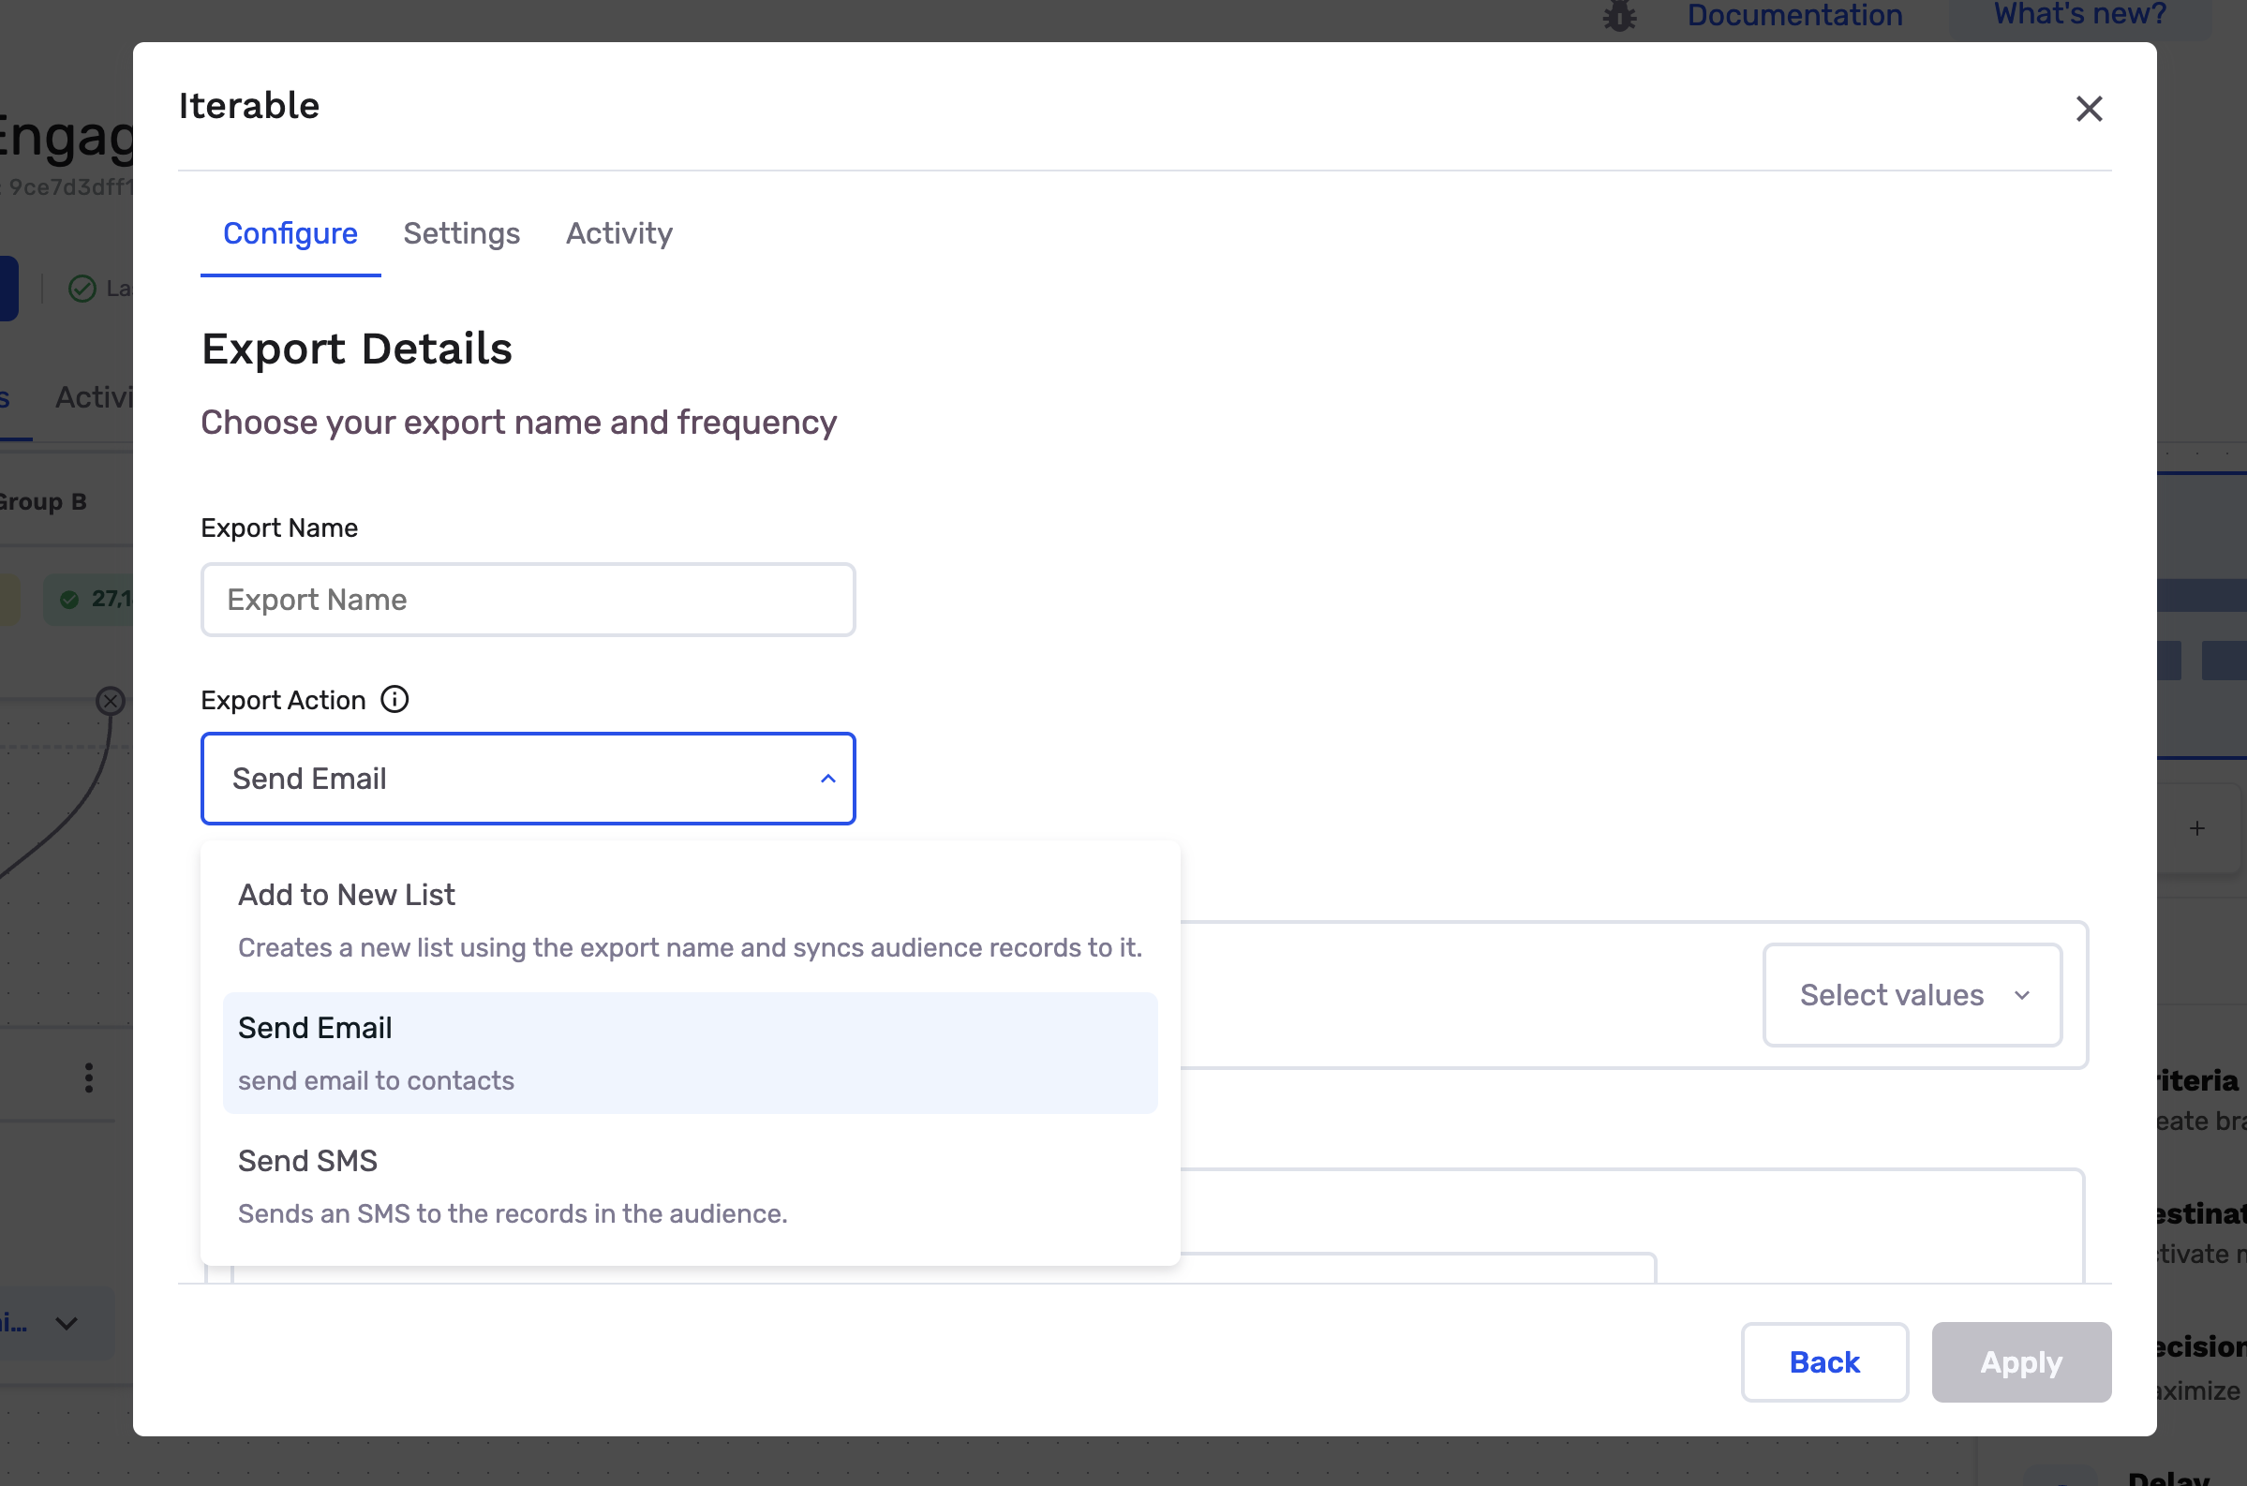Viewport: 2247px width, 1486px height.
Task: Click the Back button
Action: tap(1824, 1363)
